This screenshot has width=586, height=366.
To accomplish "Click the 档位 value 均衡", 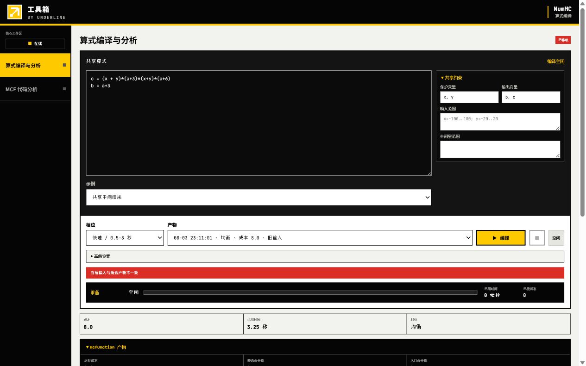I will 416,327.
